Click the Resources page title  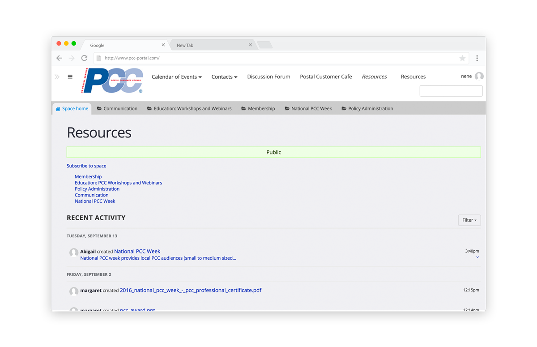99,133
